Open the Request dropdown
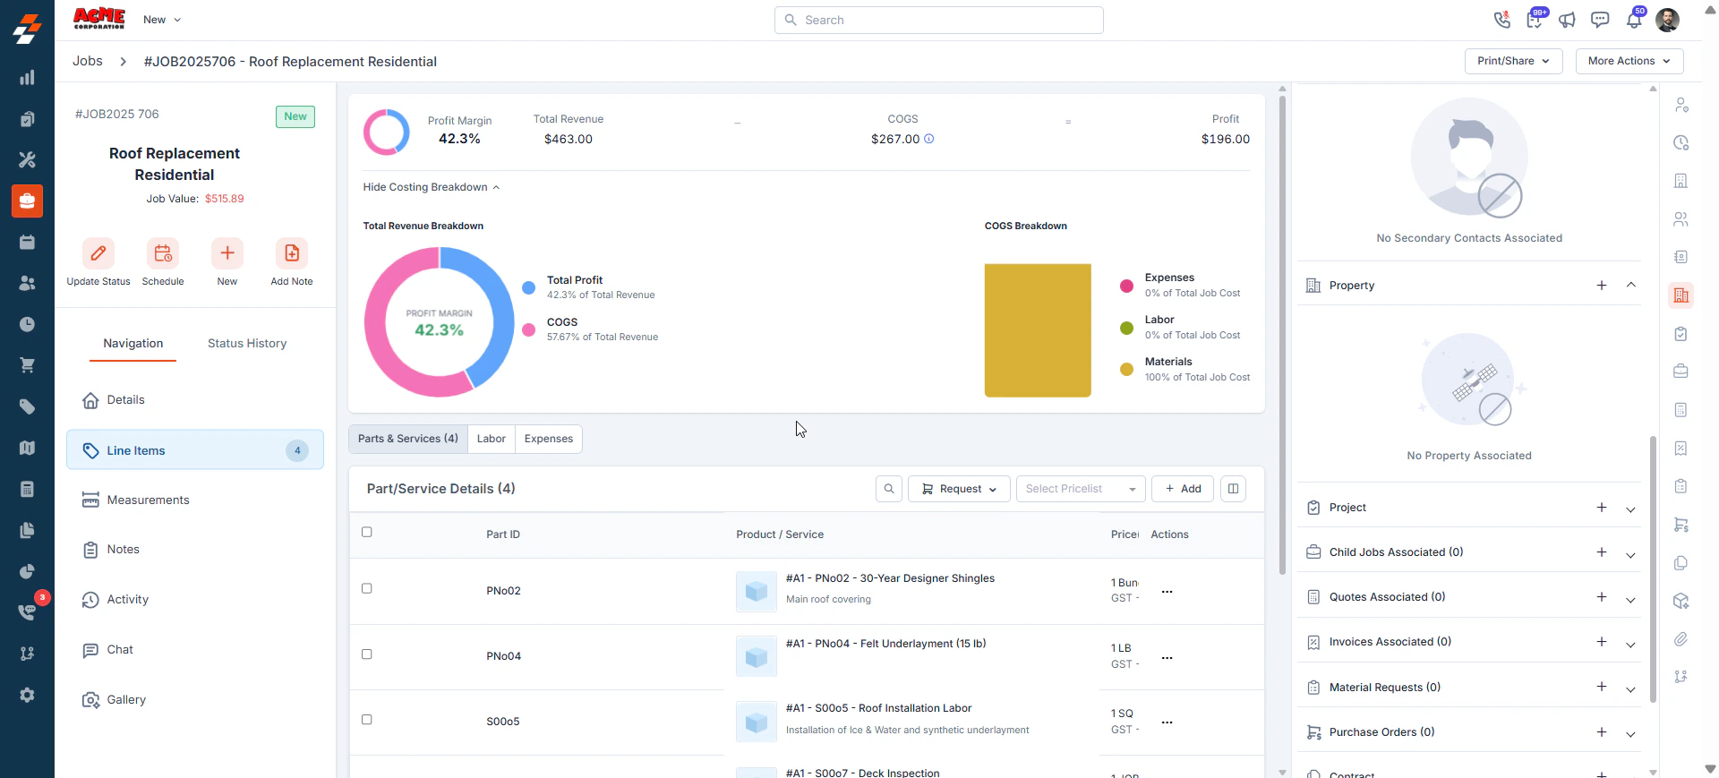 959,489
